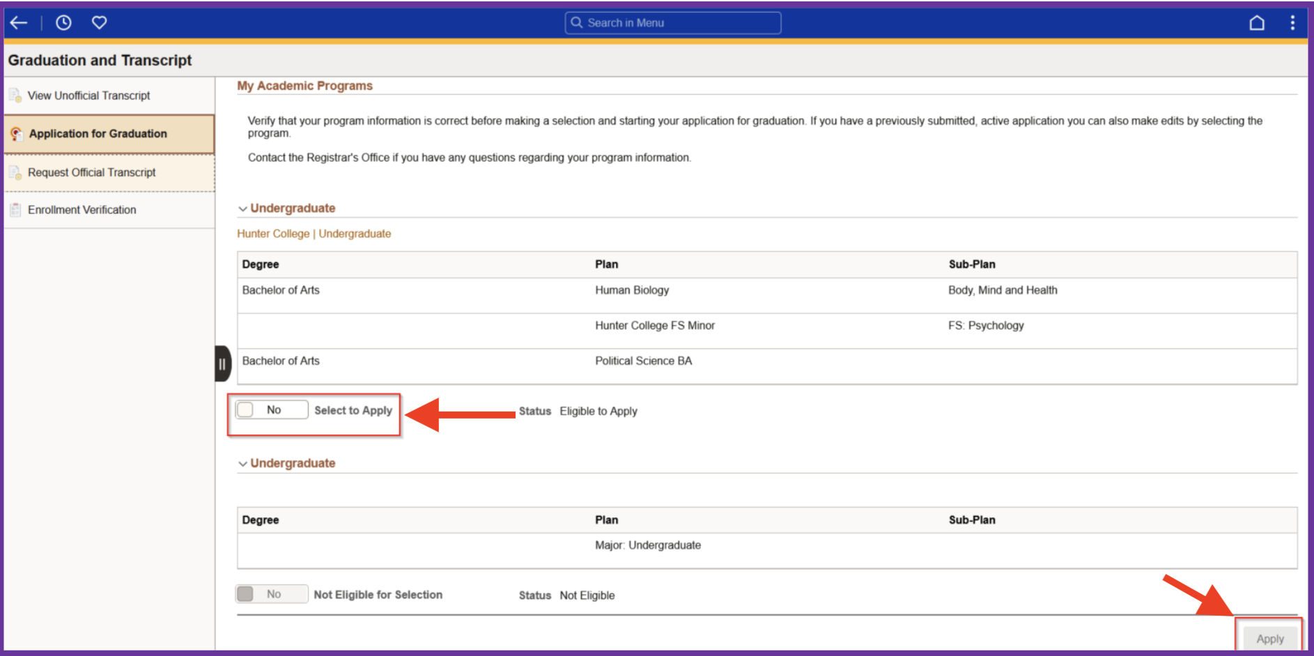1314x656 pixels.
Task: Collapse the second Undergraduate section
Action: 242,464
